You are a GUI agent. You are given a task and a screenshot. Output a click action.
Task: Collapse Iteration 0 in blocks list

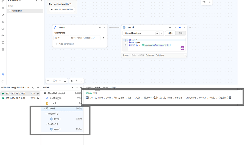[46, 114]
